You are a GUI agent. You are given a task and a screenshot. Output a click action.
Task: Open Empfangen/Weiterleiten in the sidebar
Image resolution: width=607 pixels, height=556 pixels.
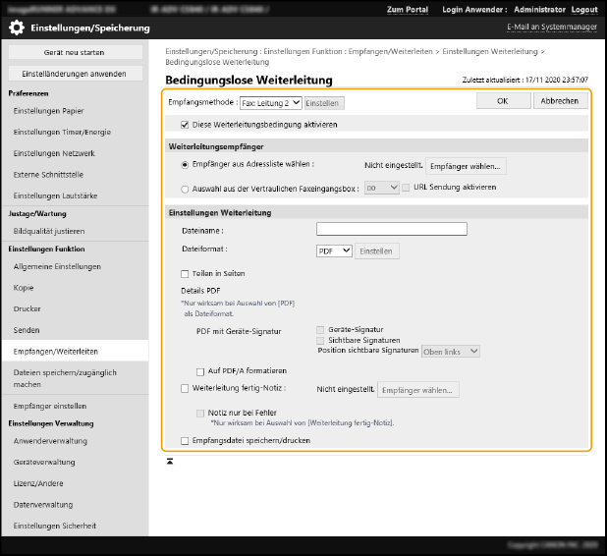[55, 351]
